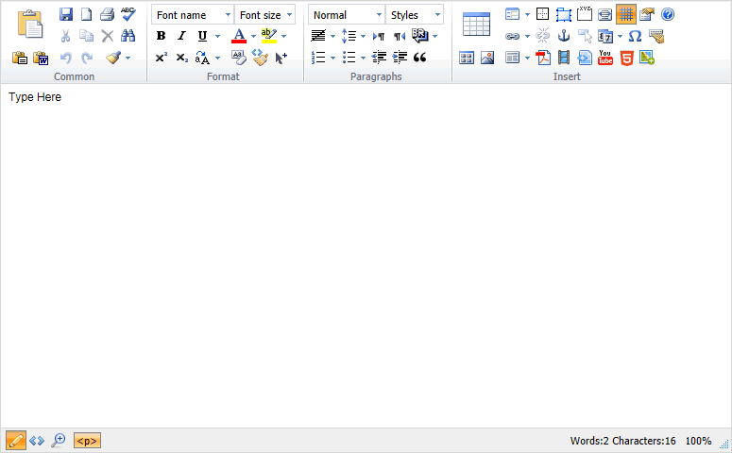
Task: Click the HTML5 icon
Action: [x=626, y=58]
